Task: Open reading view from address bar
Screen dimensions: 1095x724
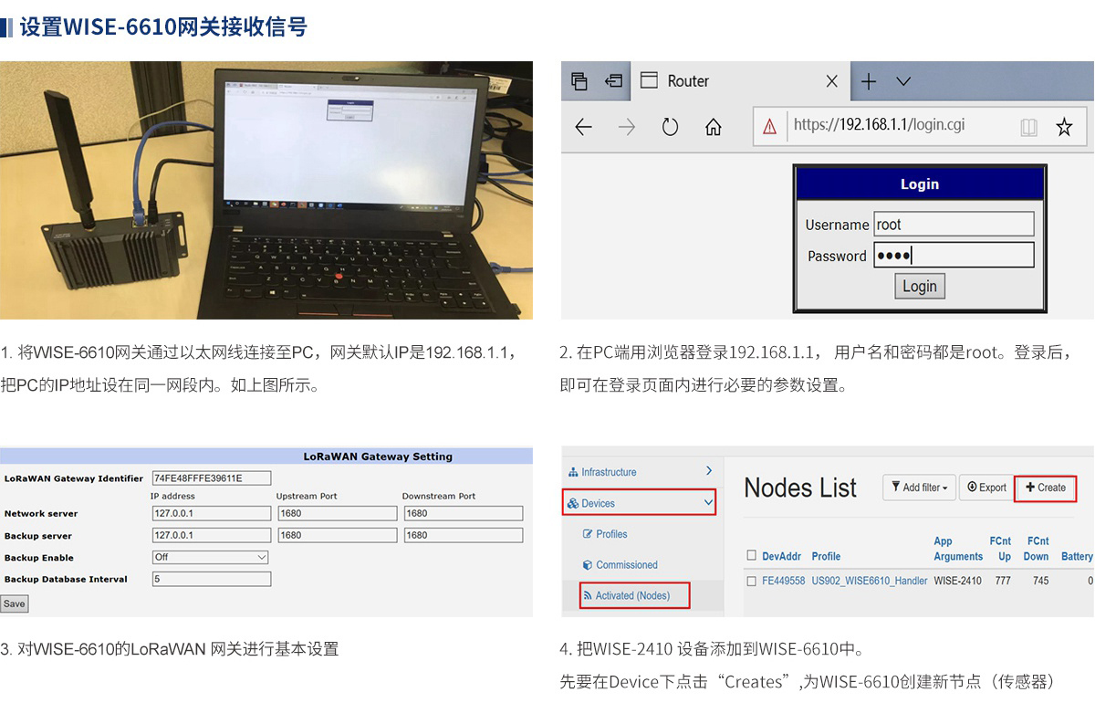Action: [1028, 127]
